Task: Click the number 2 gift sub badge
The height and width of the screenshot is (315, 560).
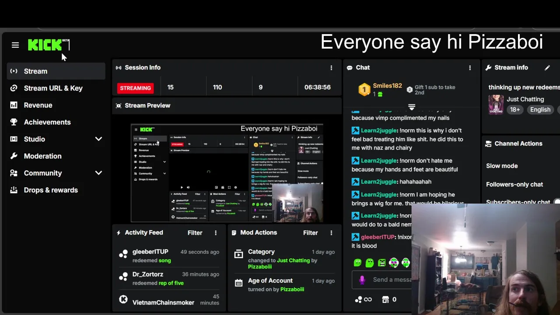Action: click(409, 90)
